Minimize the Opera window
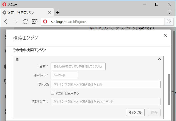Image resolution: width=176 pixels, height=121 pixels. click(x=144, y=4)
